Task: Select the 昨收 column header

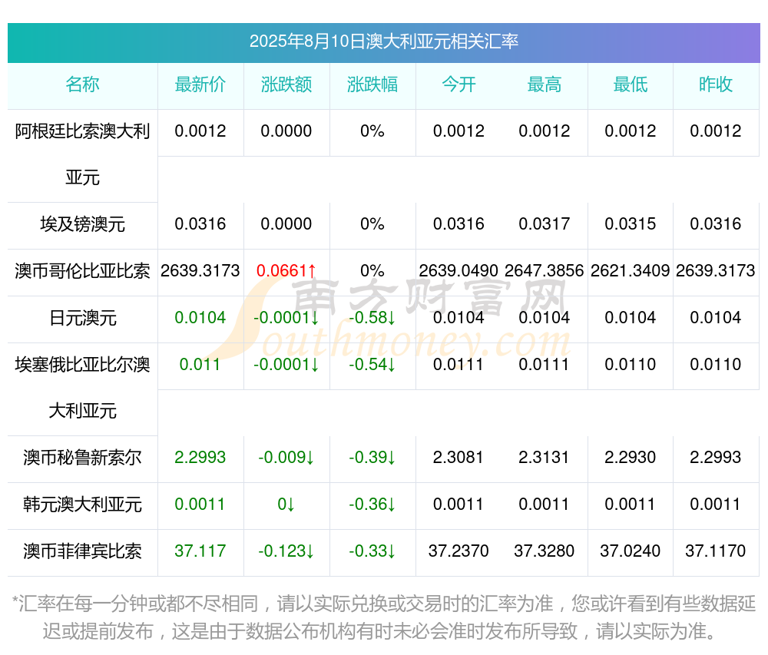Action: 716,84
